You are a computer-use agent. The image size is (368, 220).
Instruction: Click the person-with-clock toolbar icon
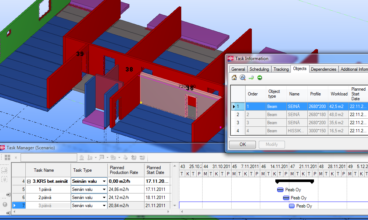pyautogui.click(x=90, y=157)
